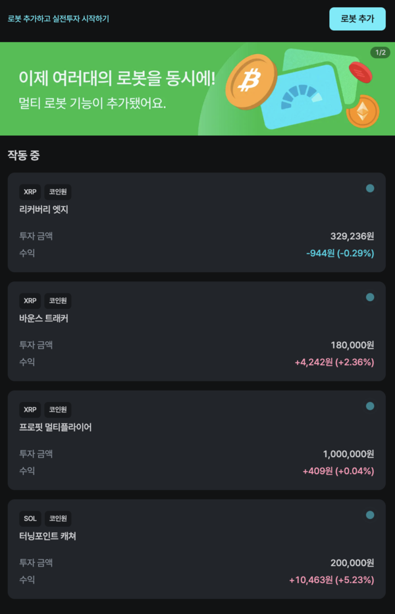Select the 터닝포인트 캐쳐 robot name
Viewport: 395px width, 614px height.
pos(47,536)
